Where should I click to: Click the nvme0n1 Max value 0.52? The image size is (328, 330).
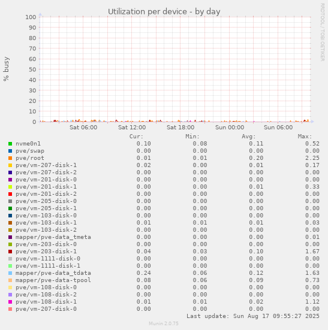coord(312,144)
